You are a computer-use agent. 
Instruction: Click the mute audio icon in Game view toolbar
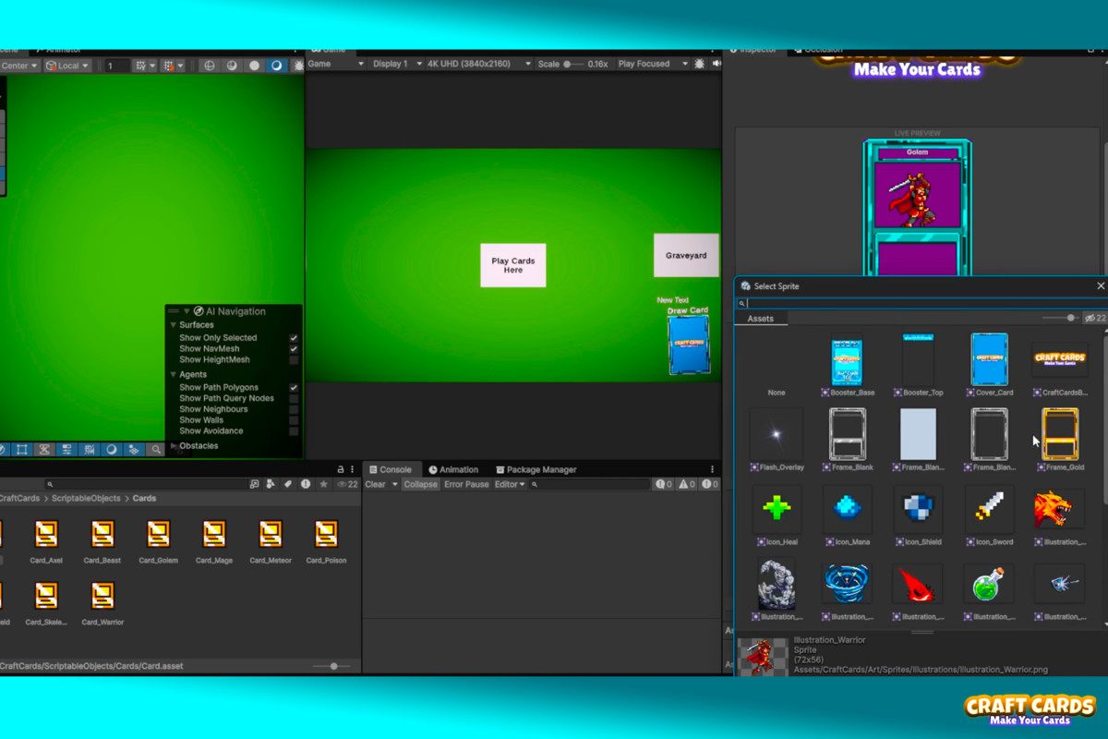point(717,63)
